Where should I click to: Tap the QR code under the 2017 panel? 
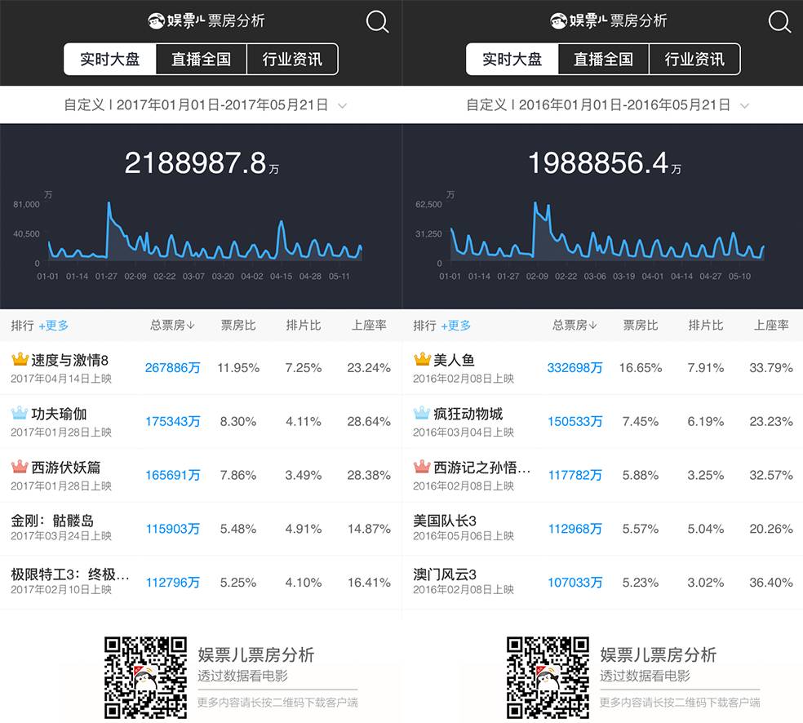pyautogui.click(x=145, y=677)
